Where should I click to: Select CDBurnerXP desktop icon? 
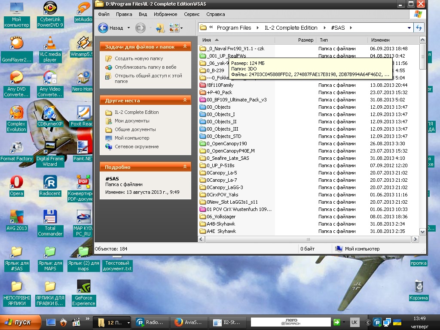(x=50, y=116)
